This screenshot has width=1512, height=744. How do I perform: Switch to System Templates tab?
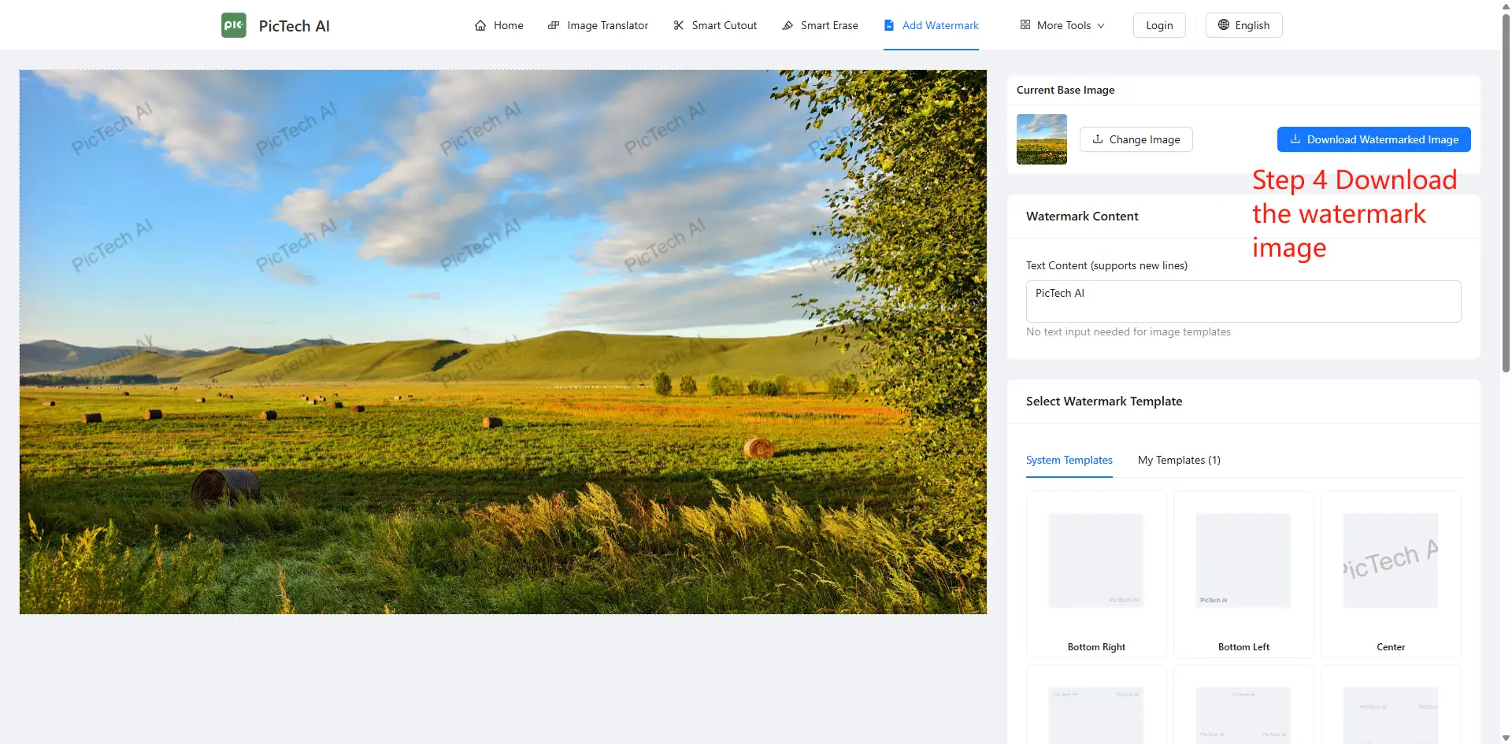1069,460
